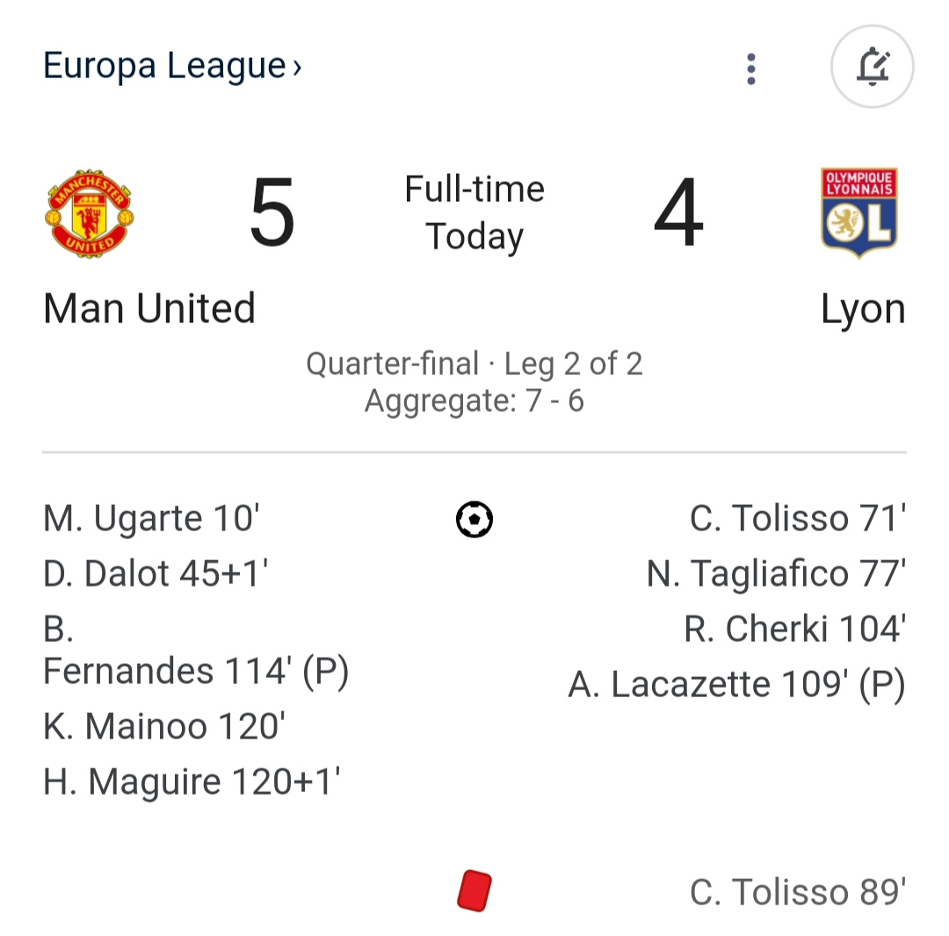
Task: Select H. Maguire 120+1' goal entry
Action: 192,781
